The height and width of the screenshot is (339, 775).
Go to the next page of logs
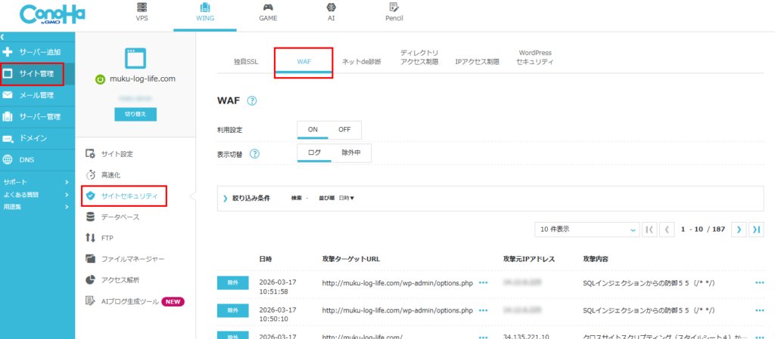click(x=739, y=229)
